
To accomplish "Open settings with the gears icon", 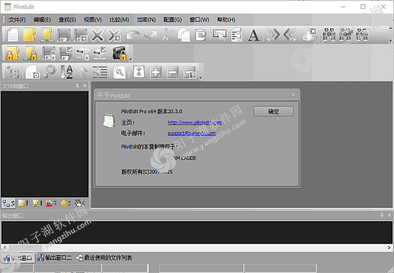I will pos(50,72).
